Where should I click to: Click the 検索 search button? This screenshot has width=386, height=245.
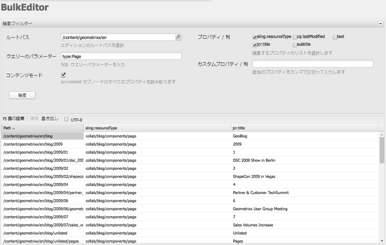tap(22, 95)
